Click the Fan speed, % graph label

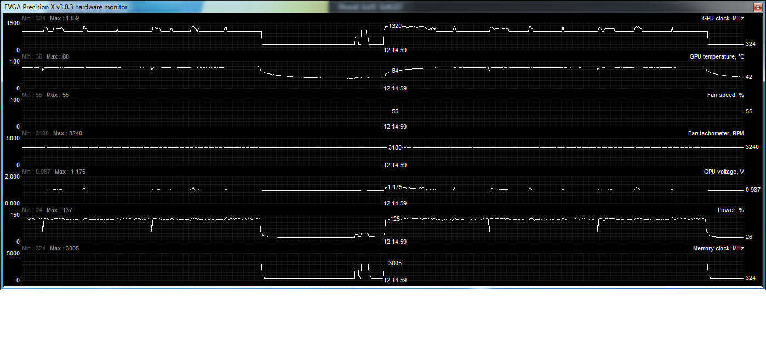pyautogui.click(x=725, y=95)
